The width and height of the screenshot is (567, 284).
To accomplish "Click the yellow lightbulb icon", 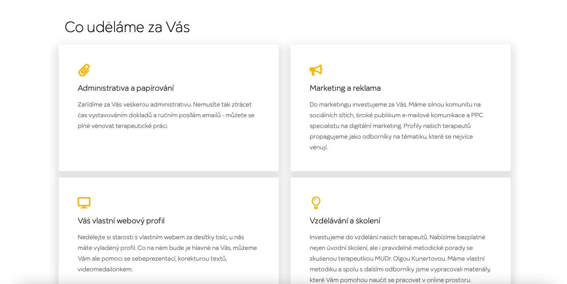I will point(316,203).
